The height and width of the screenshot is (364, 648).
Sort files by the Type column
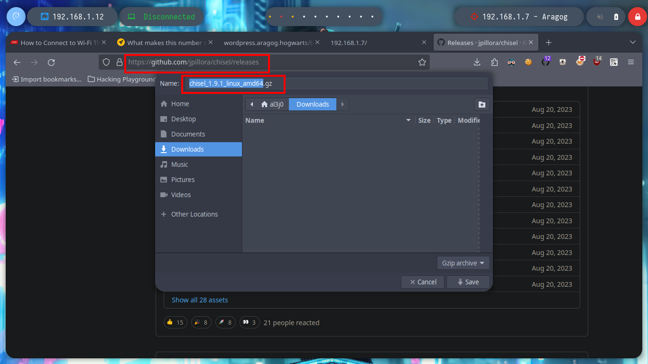(444, 120)
